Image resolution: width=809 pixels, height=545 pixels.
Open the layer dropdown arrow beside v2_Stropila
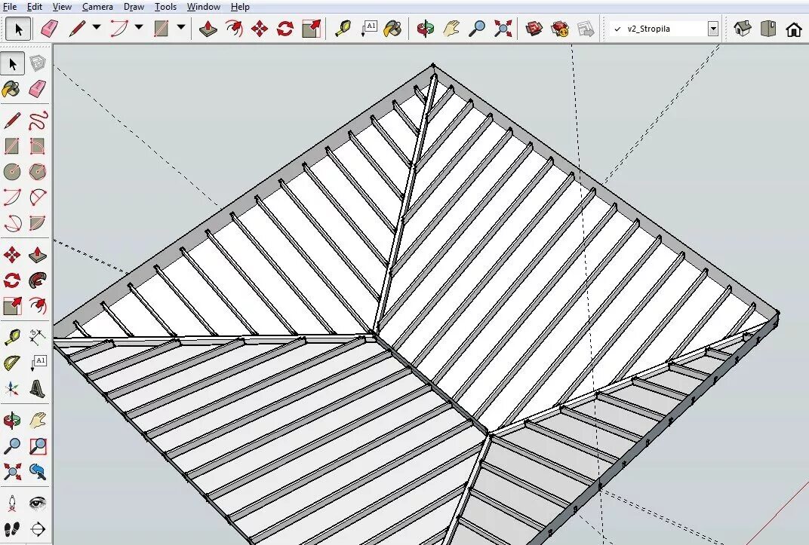click(713, 29)
